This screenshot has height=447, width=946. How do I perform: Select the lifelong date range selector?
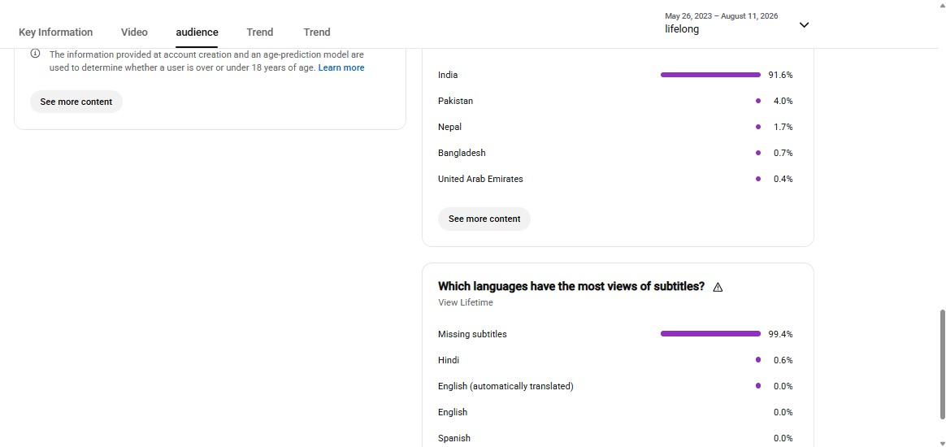tap(736, 24)
